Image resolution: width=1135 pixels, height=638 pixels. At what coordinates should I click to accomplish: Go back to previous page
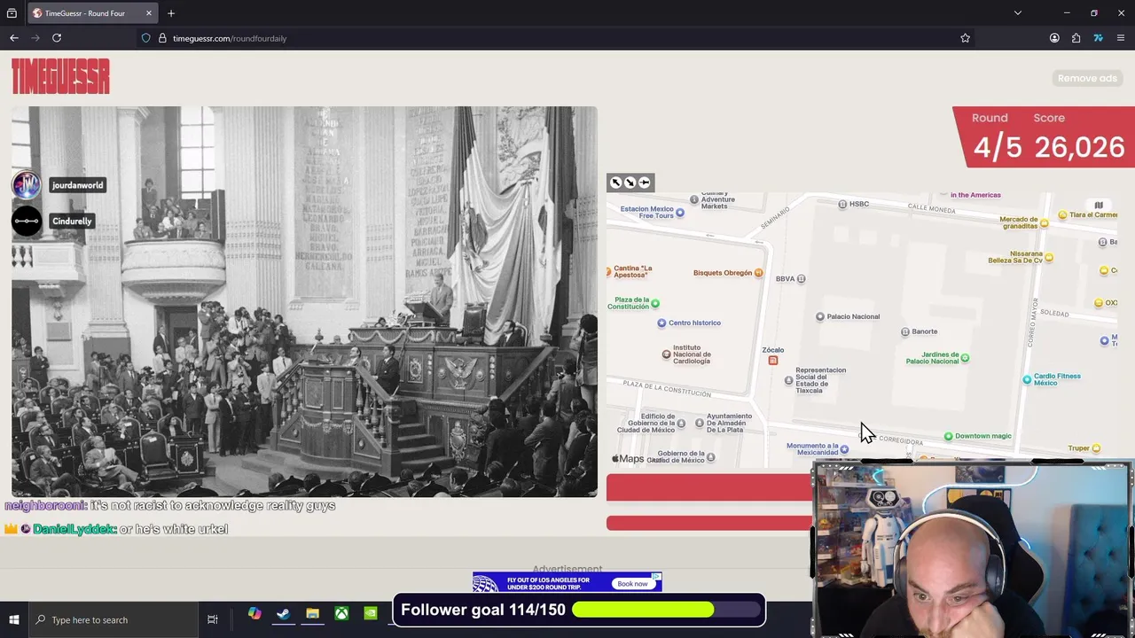pyautogui.click(x=14, y=38)
